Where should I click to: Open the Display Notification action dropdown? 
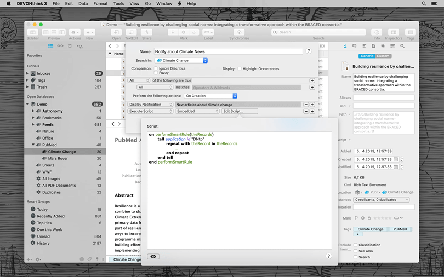point(150,105)
